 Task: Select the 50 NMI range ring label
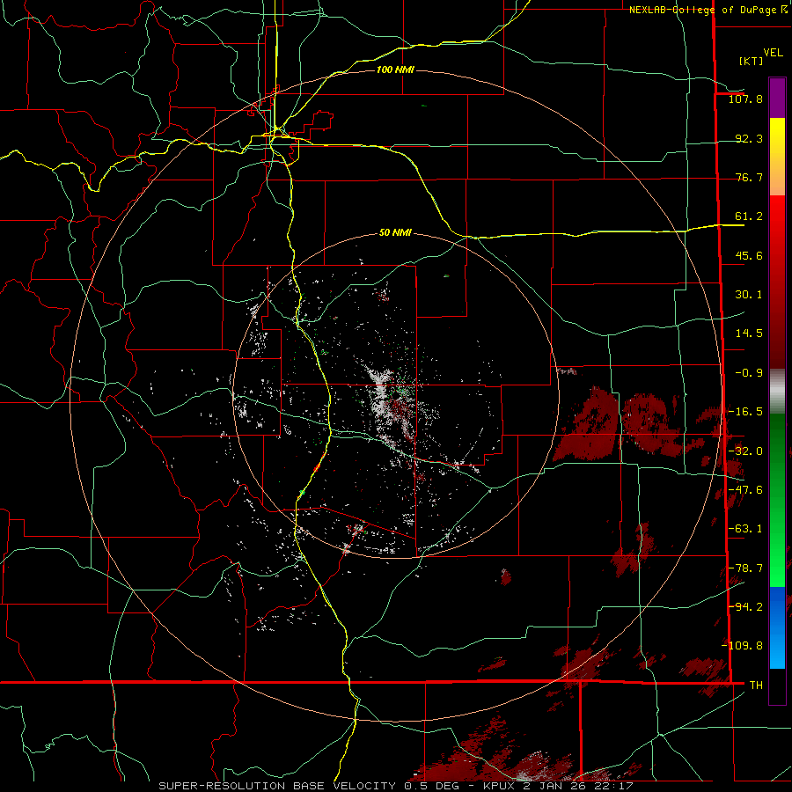(x=395, y=232)
